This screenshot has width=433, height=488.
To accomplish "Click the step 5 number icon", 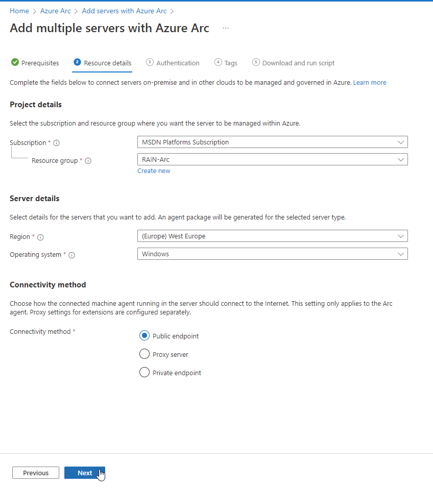I will tap(256, 62).
